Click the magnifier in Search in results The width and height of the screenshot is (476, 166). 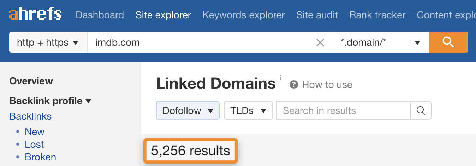(421, 111)
